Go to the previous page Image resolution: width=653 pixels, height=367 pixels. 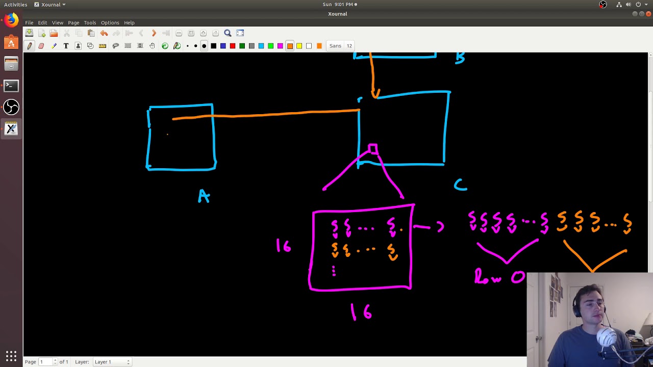(x=141, y=33)
